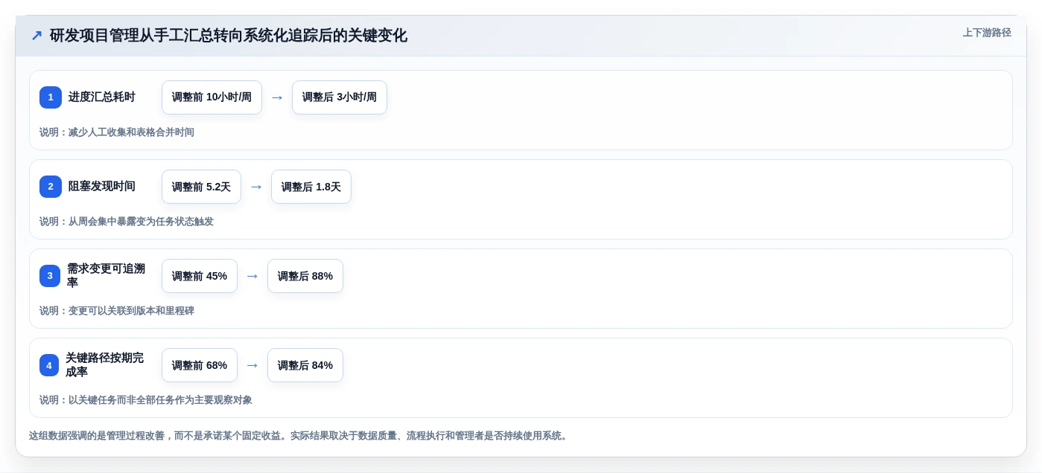Image resolution: width=1042 pixels, height=473 pixels.
Task: Click the footer disclaimer starting with 这组数据强调的是管理过程改善
Action: 299,436
